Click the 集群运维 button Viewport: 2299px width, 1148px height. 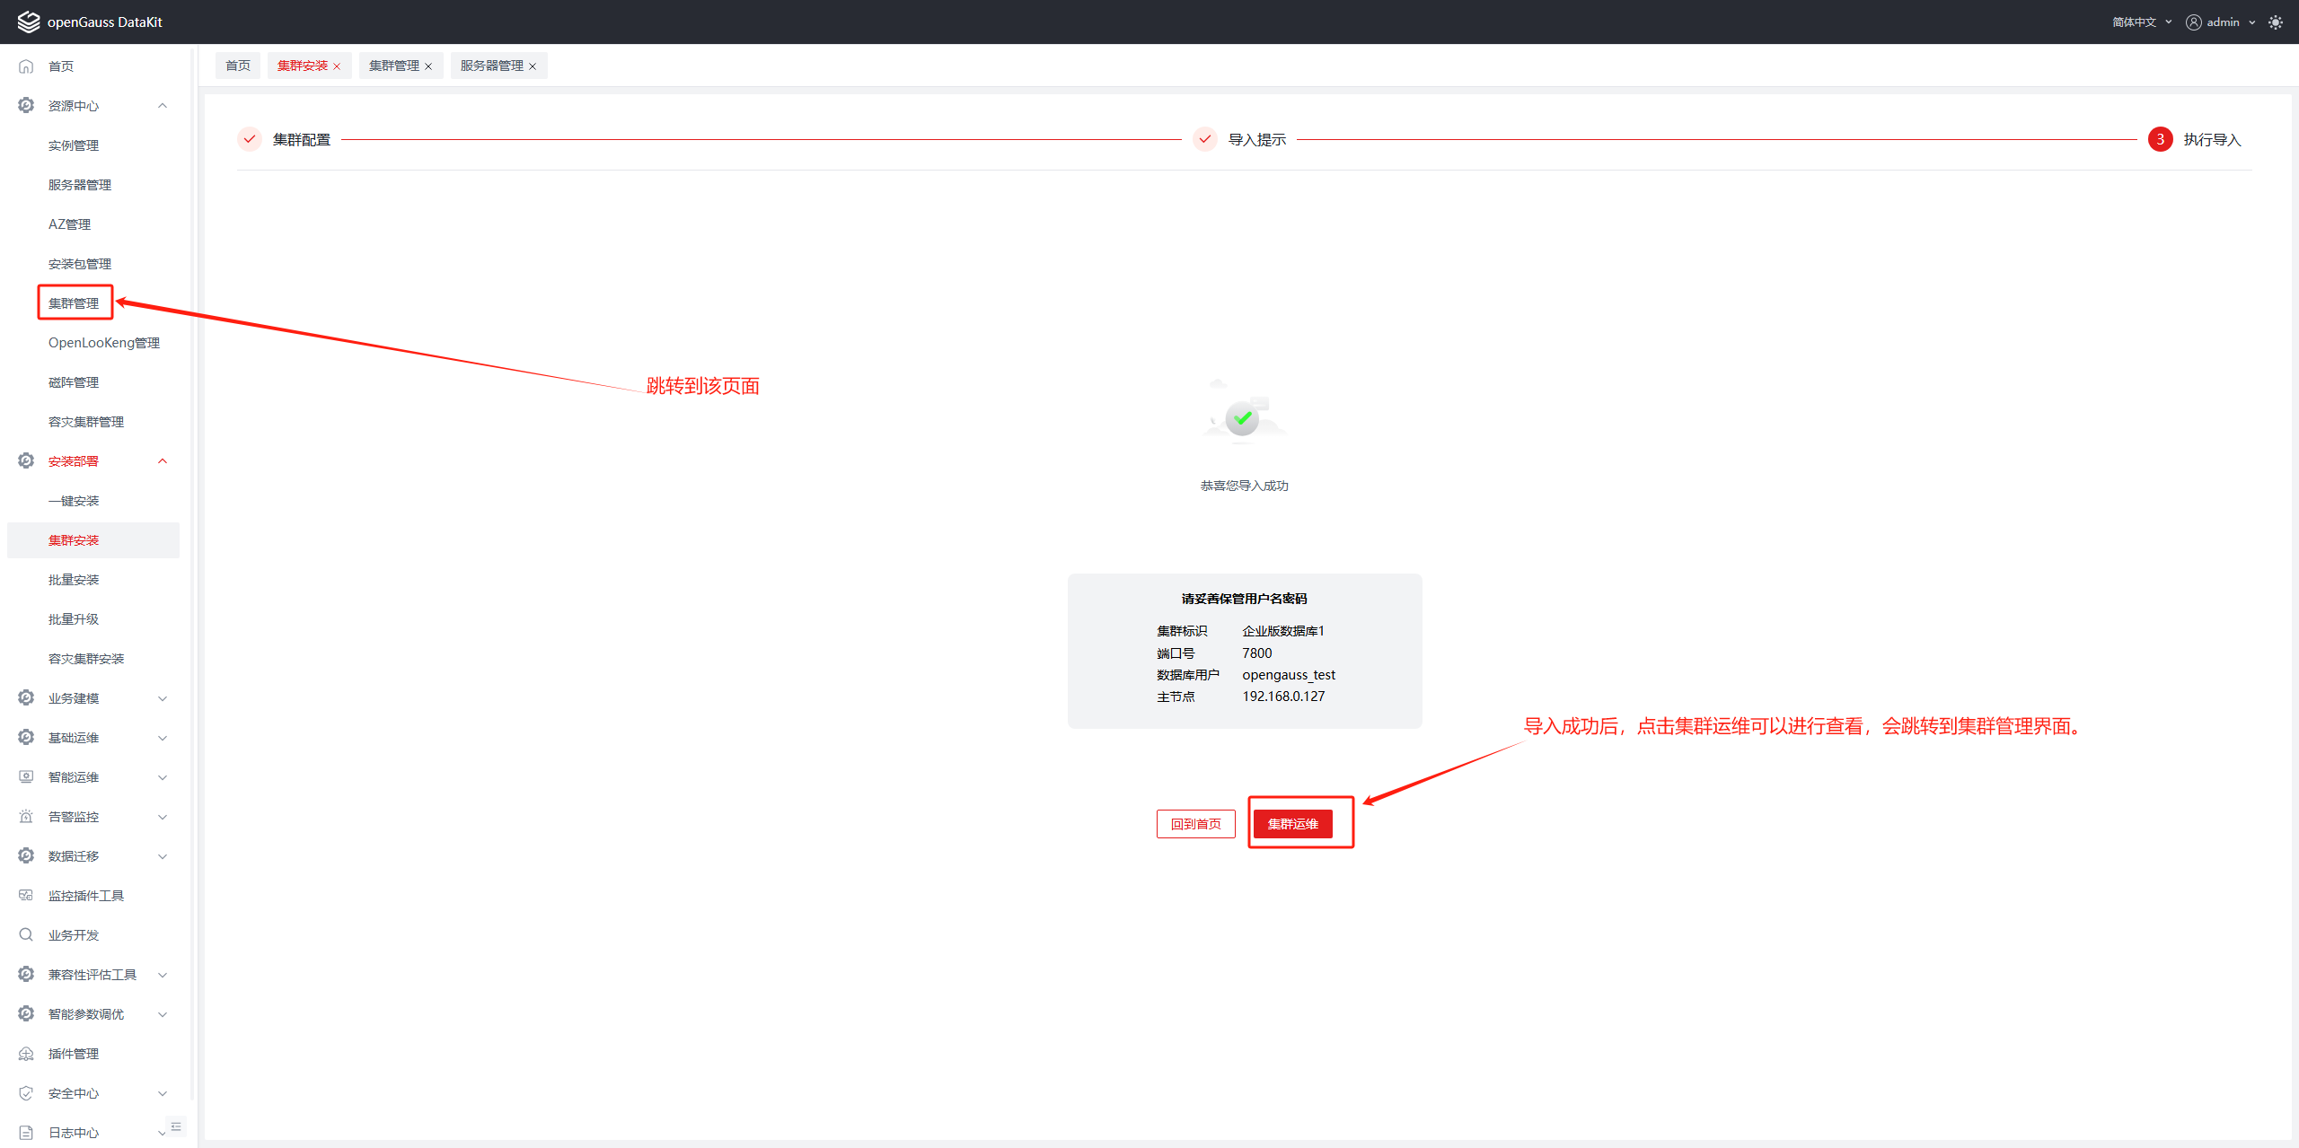[1292, 824]
